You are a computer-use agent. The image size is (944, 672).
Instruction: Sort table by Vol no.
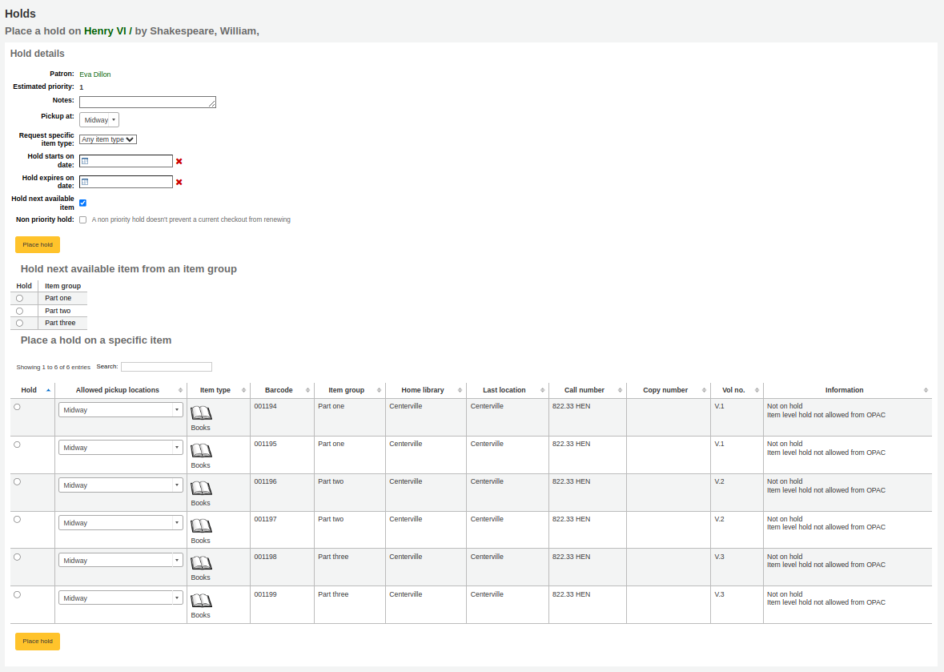[x=737, y=390]
